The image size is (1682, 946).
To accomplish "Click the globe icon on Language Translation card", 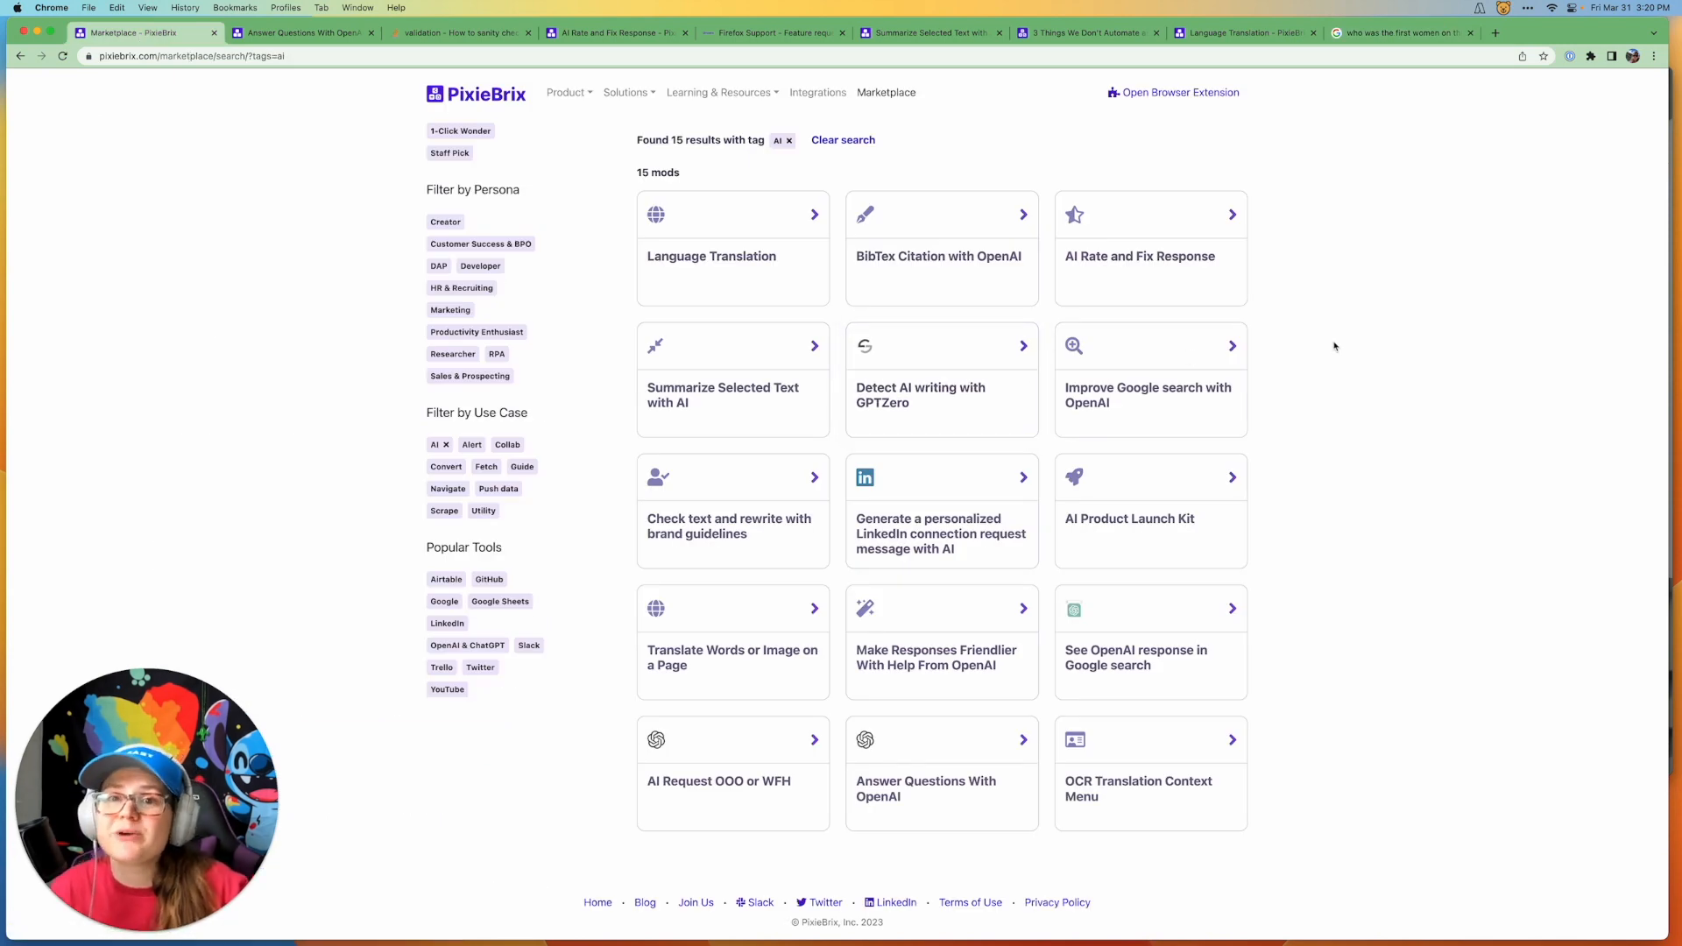I will tap(656, 215).
